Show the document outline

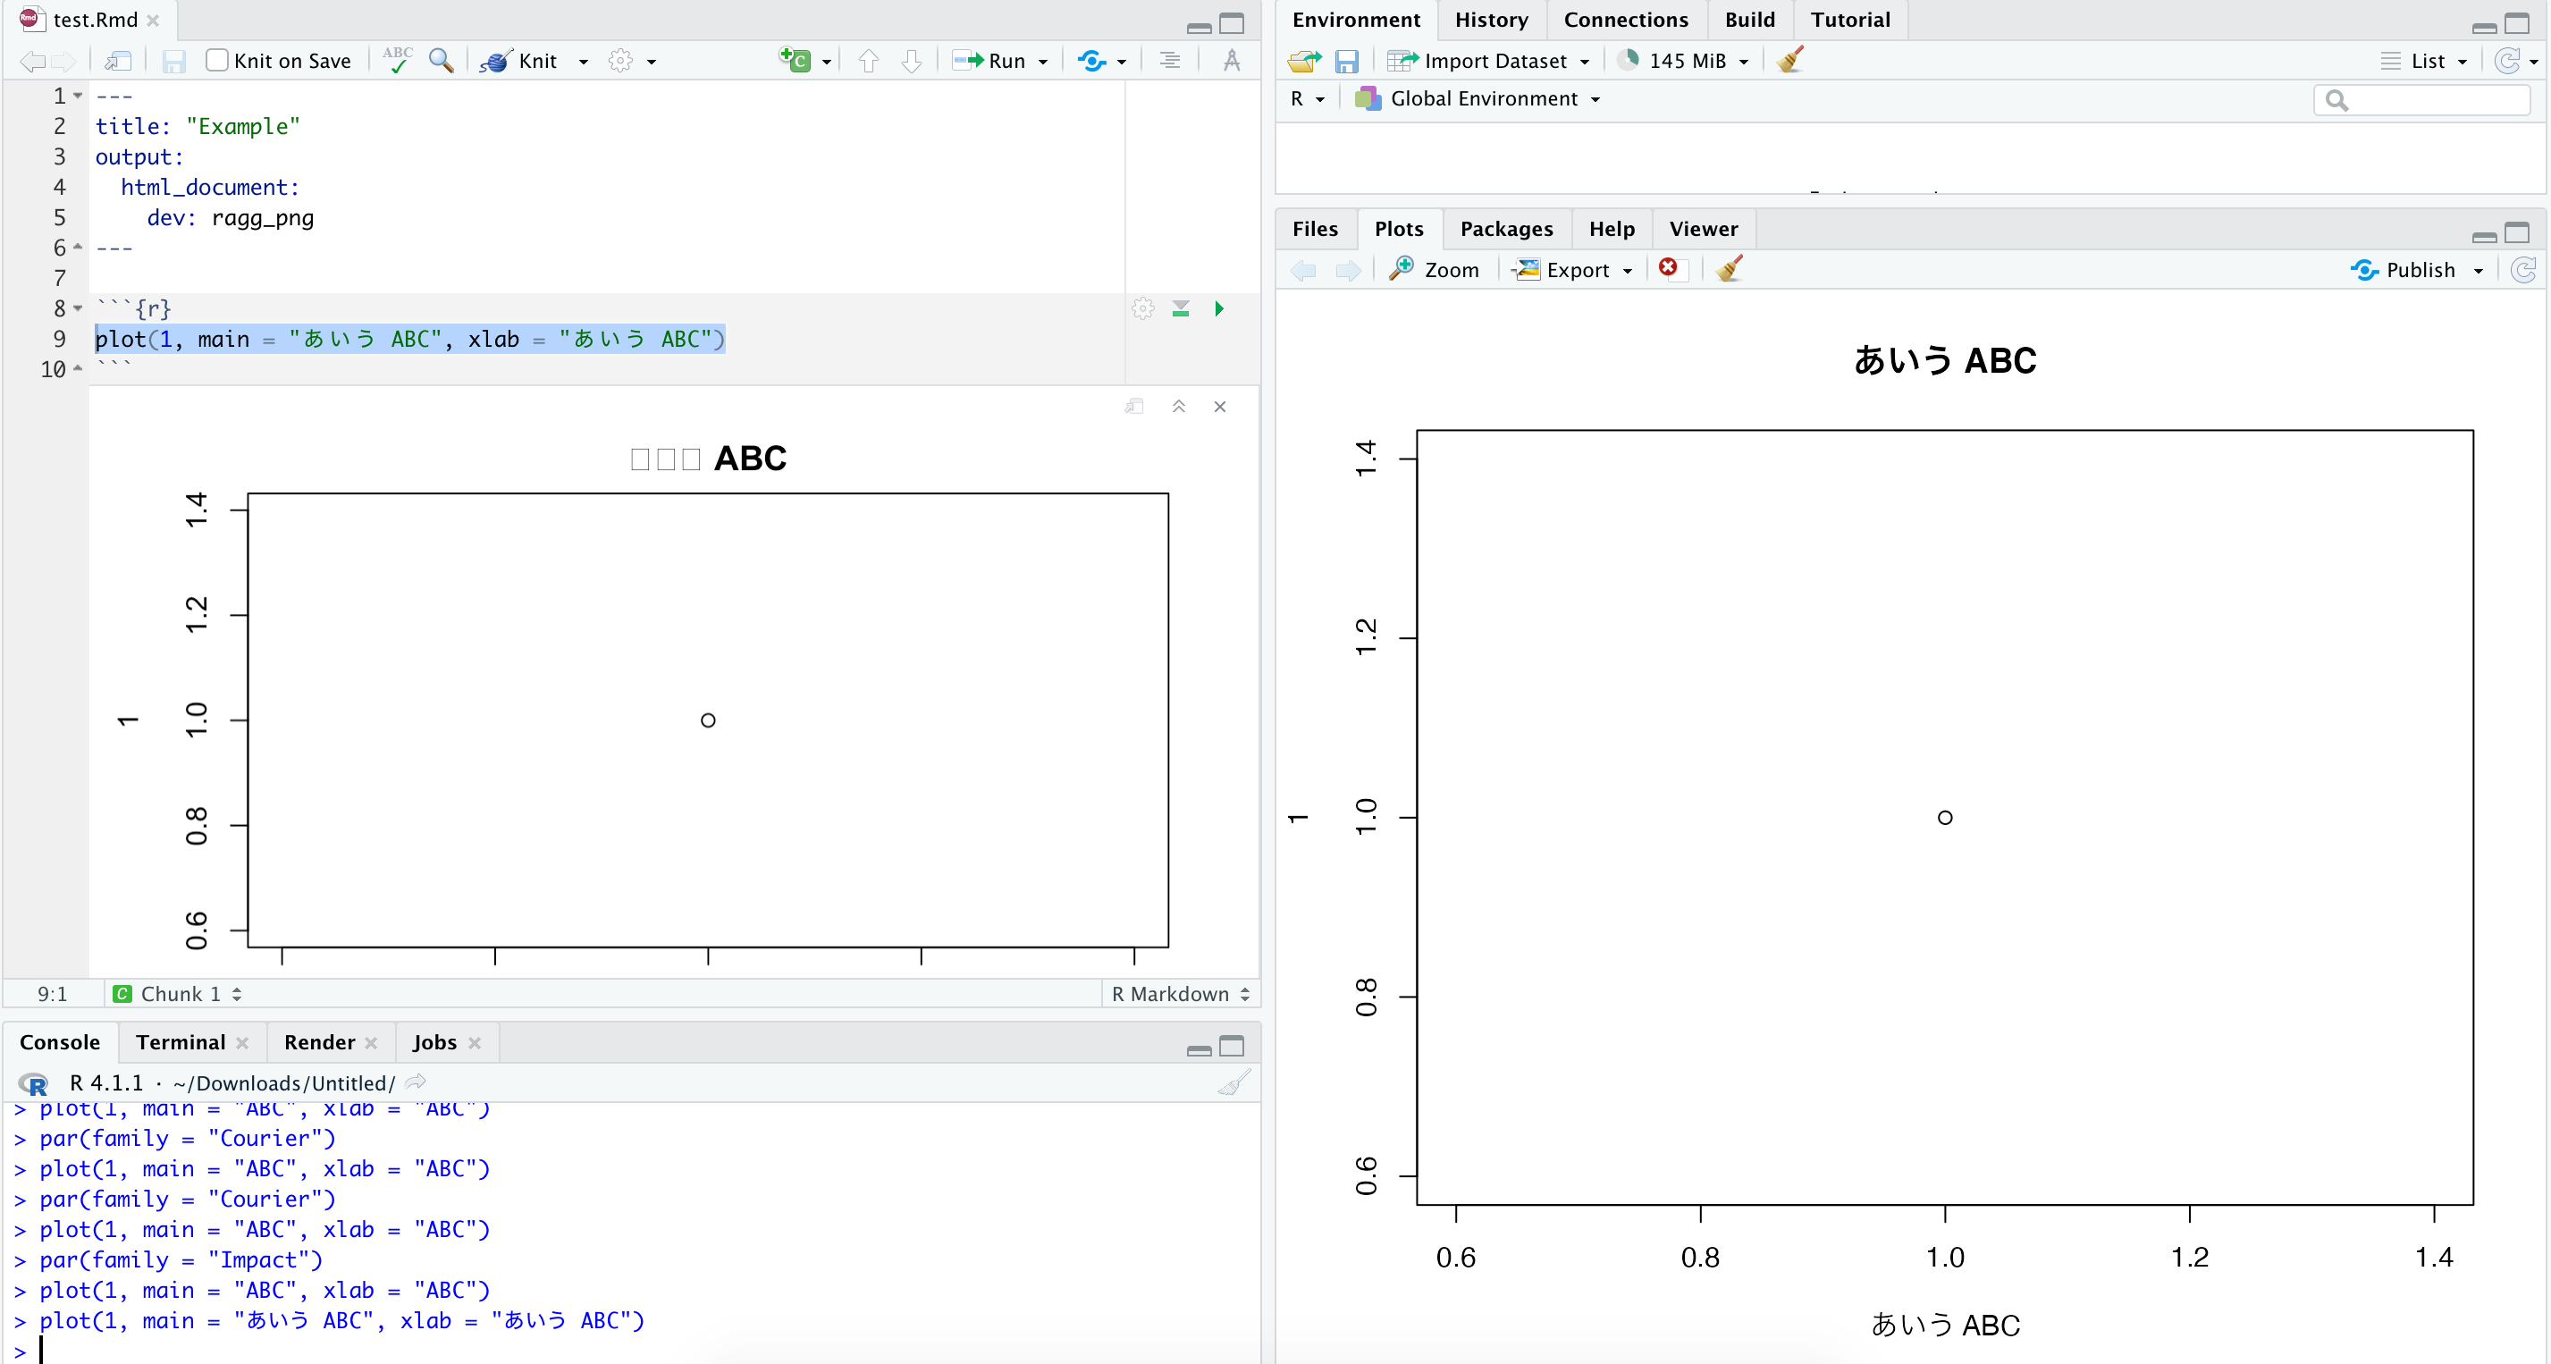[1168, 59]
